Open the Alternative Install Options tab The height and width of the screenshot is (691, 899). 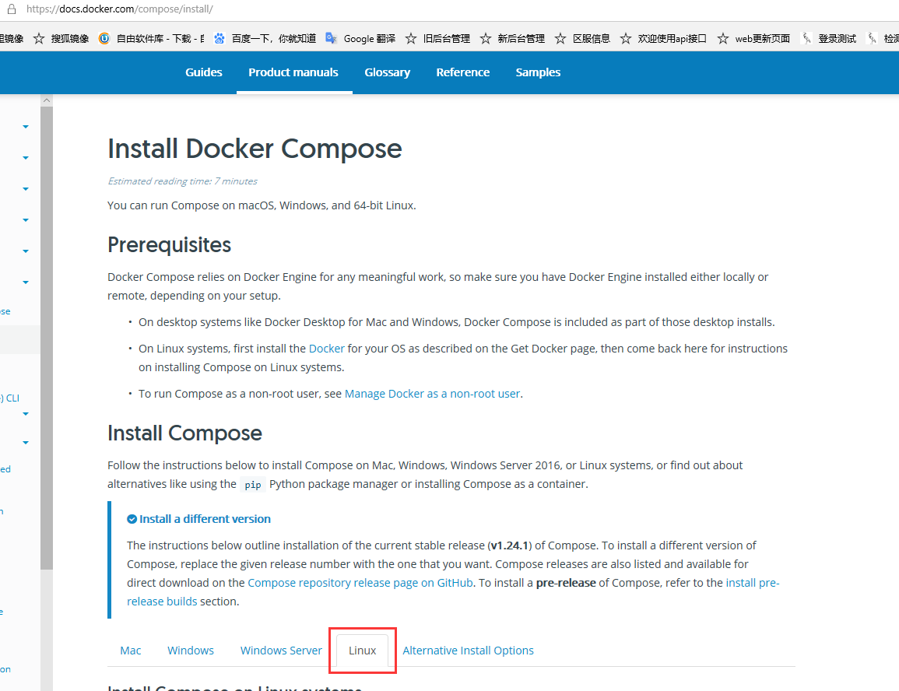coord(468,651)
